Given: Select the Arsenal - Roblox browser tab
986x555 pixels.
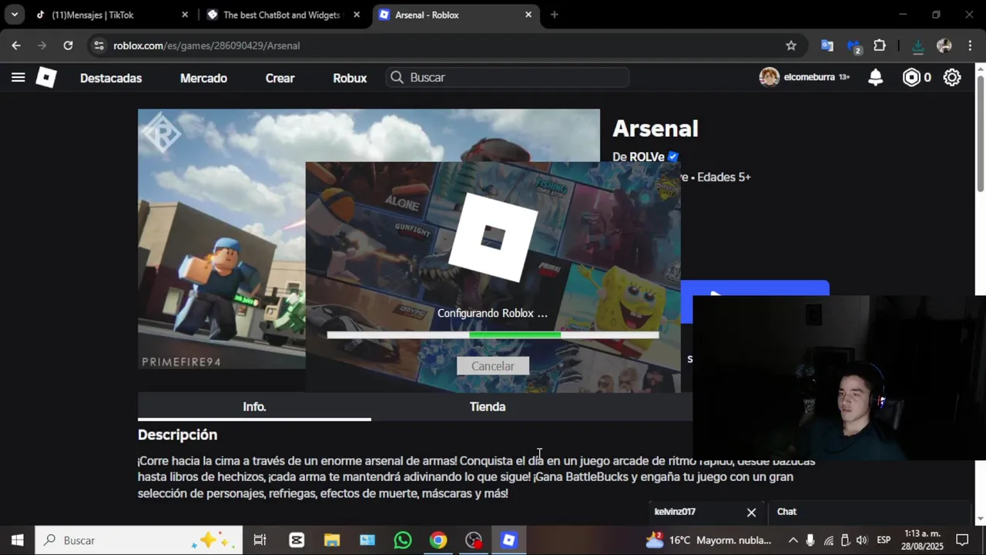Looking at the screenshot, I should tap(456, 15).
